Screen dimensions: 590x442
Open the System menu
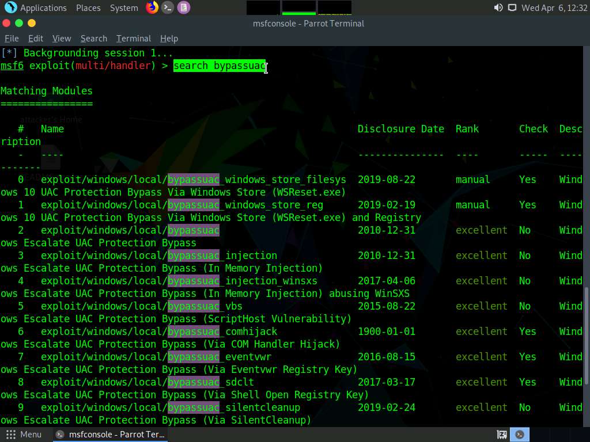point(124,8)
